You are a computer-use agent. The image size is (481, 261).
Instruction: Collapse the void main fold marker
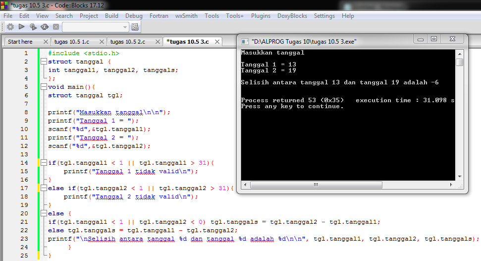(x=44, y=87)
